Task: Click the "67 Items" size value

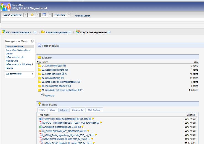Action: tap(194, 78)
